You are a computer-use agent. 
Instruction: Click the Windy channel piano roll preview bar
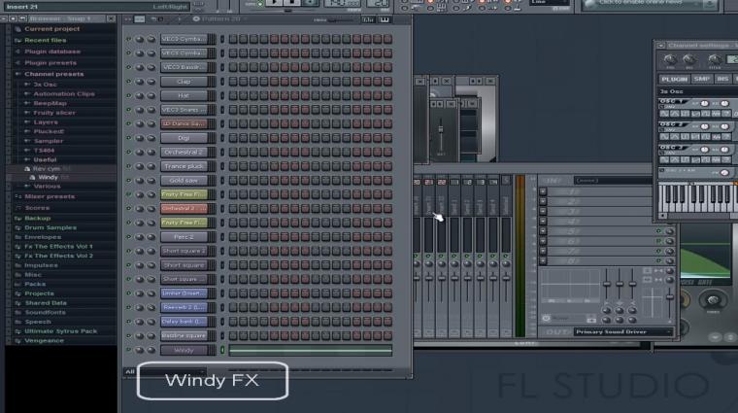click(310, 350)
